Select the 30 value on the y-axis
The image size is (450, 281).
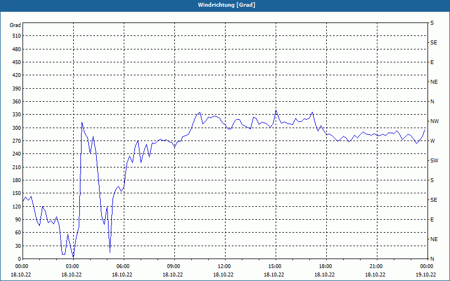(x=18, y=246)
